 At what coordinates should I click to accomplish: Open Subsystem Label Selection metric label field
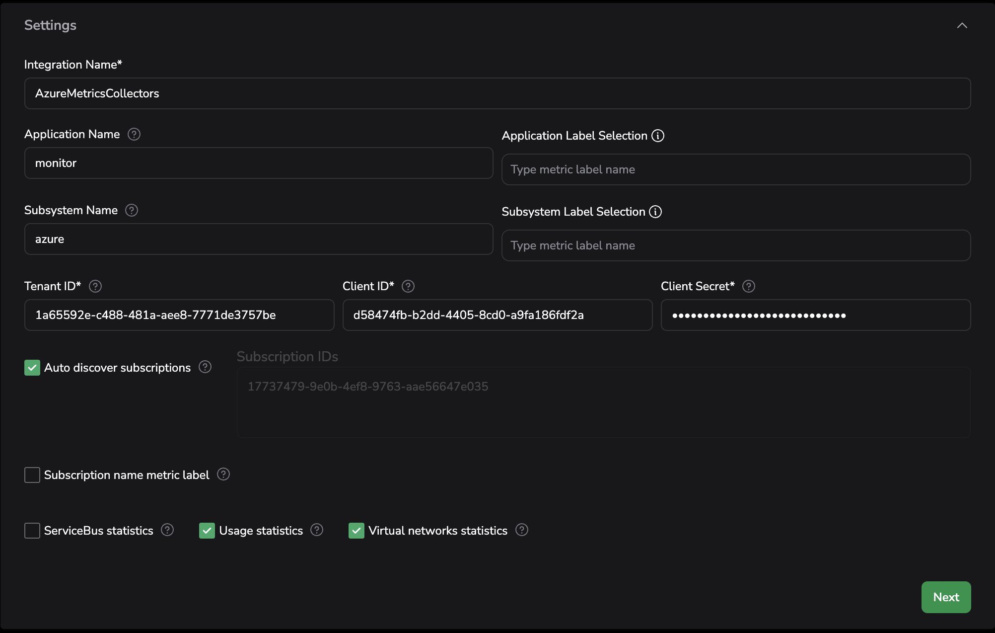click(736, 245)
